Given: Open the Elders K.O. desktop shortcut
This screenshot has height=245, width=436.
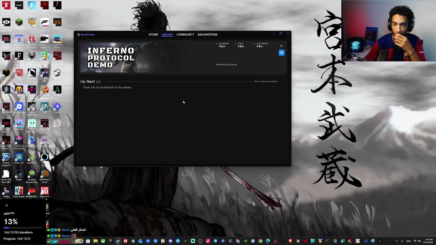Looking at the screenshot, I should coord(44,193).
